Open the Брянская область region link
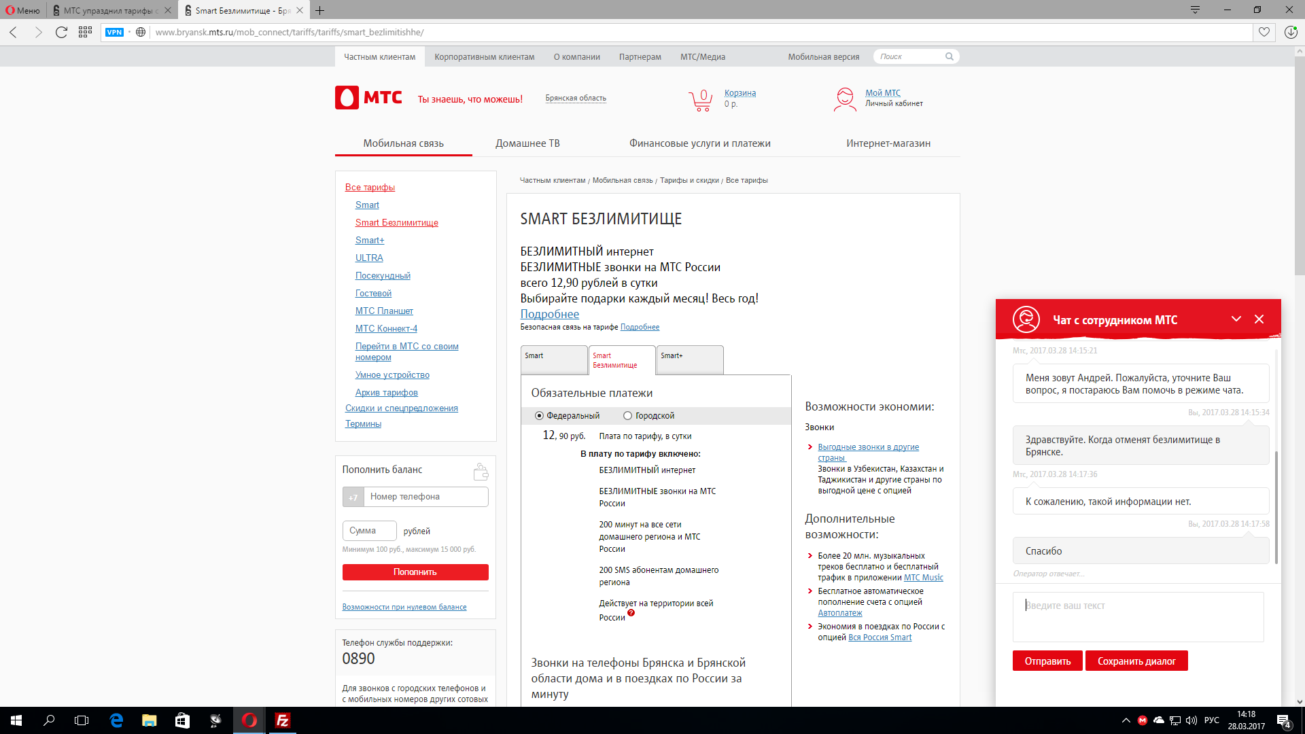1305x734 pixels. [x=576, y=99]
